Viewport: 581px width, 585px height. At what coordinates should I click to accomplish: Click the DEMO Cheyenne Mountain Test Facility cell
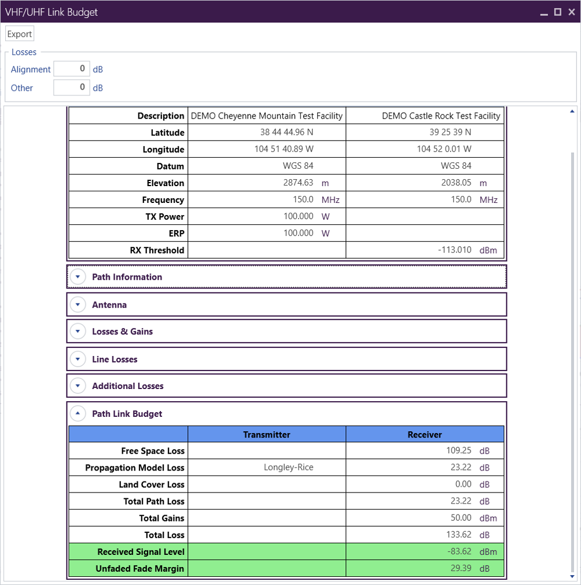click(x=267, y=116)
